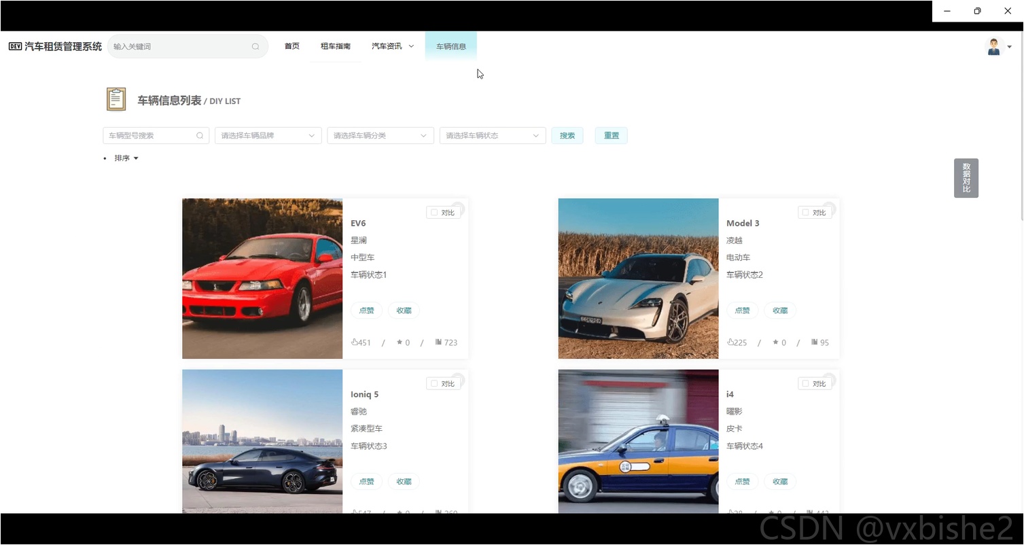Open the 数据对比 side panel button

(x=966, y=178)
